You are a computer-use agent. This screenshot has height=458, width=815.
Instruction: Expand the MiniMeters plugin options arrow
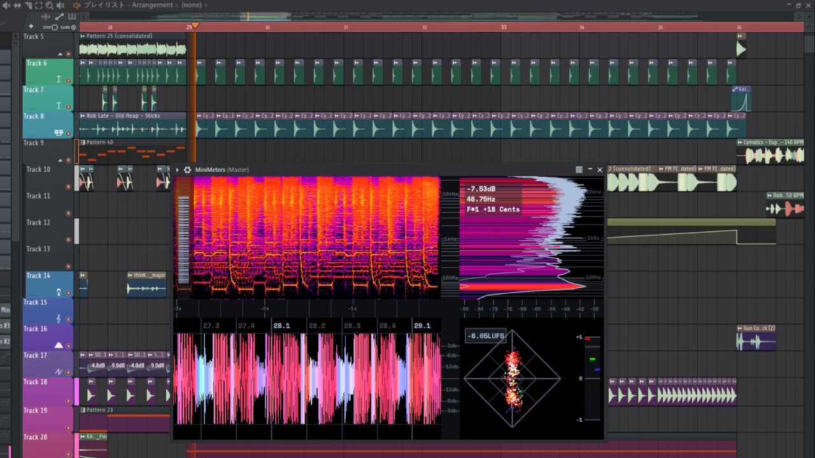click(178, 170)
